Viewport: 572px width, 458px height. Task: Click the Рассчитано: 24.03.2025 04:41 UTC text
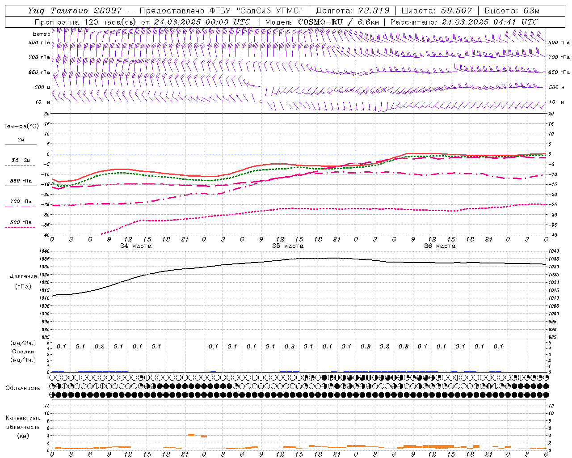(x=464, y=22)
